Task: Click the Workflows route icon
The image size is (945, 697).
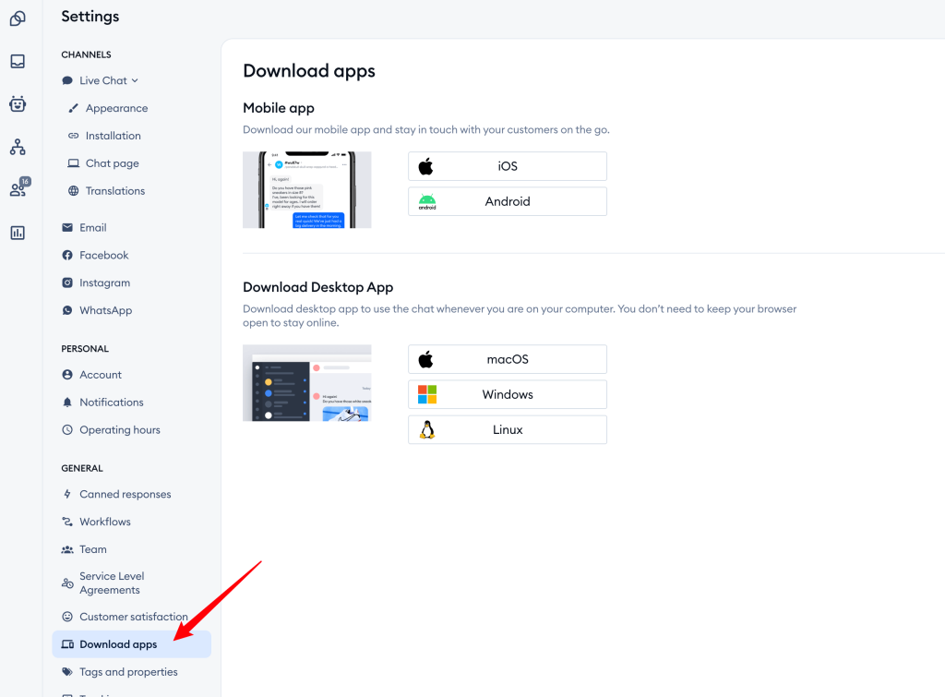Action: coord(67,522)
